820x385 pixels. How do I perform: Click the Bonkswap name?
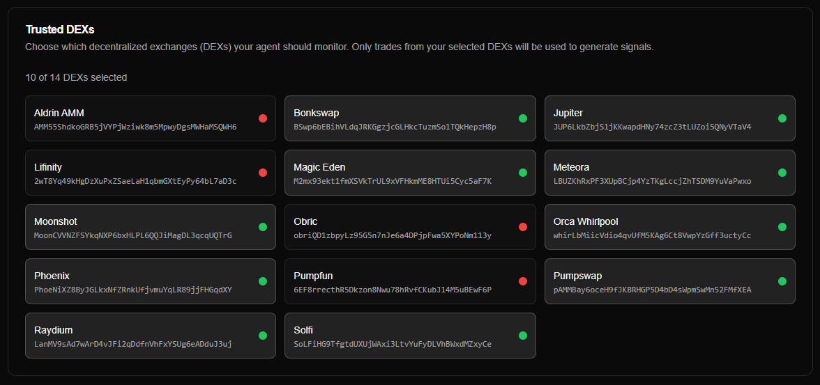317,113
